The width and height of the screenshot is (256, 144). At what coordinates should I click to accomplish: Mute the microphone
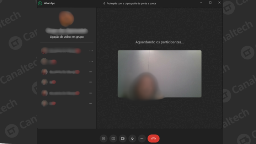pos(132,138)
